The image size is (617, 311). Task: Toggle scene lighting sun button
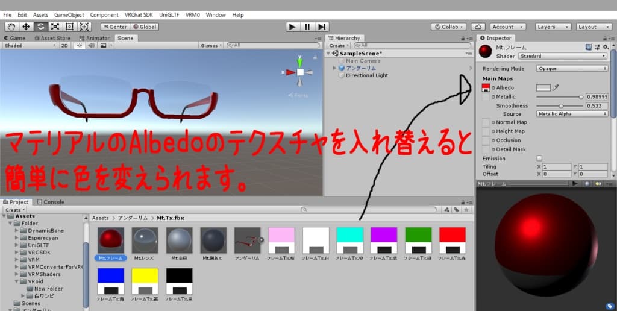79,46
